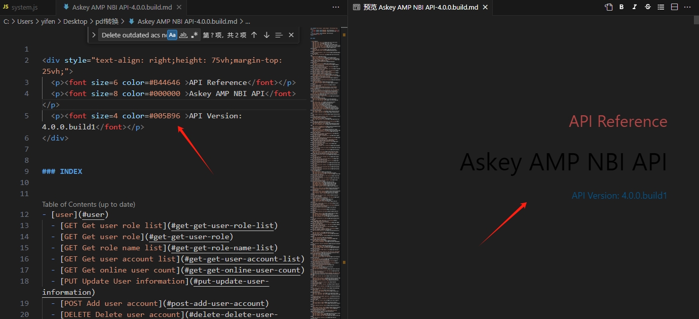This screenshot has width=699, height=319.
Task: Follow link #get-get-role-name-list on line 15
Action: 222,248
